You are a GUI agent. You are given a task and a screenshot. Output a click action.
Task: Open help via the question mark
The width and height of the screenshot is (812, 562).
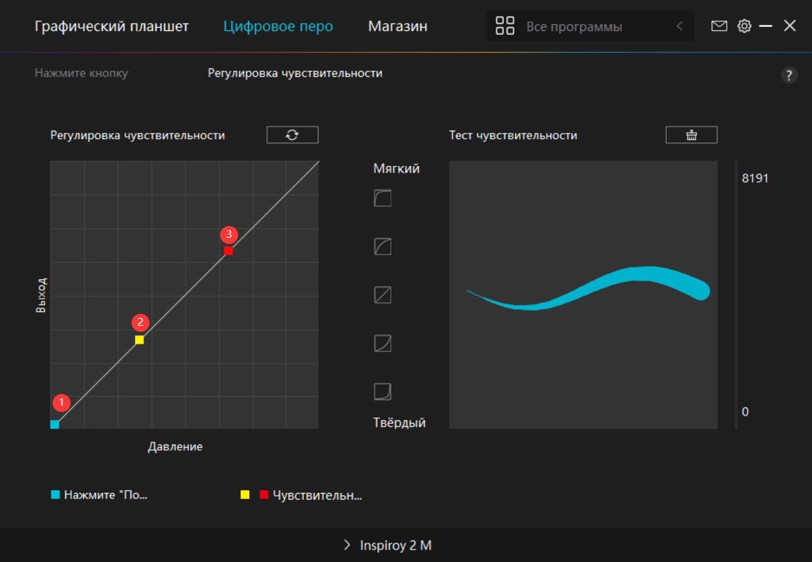788,76
